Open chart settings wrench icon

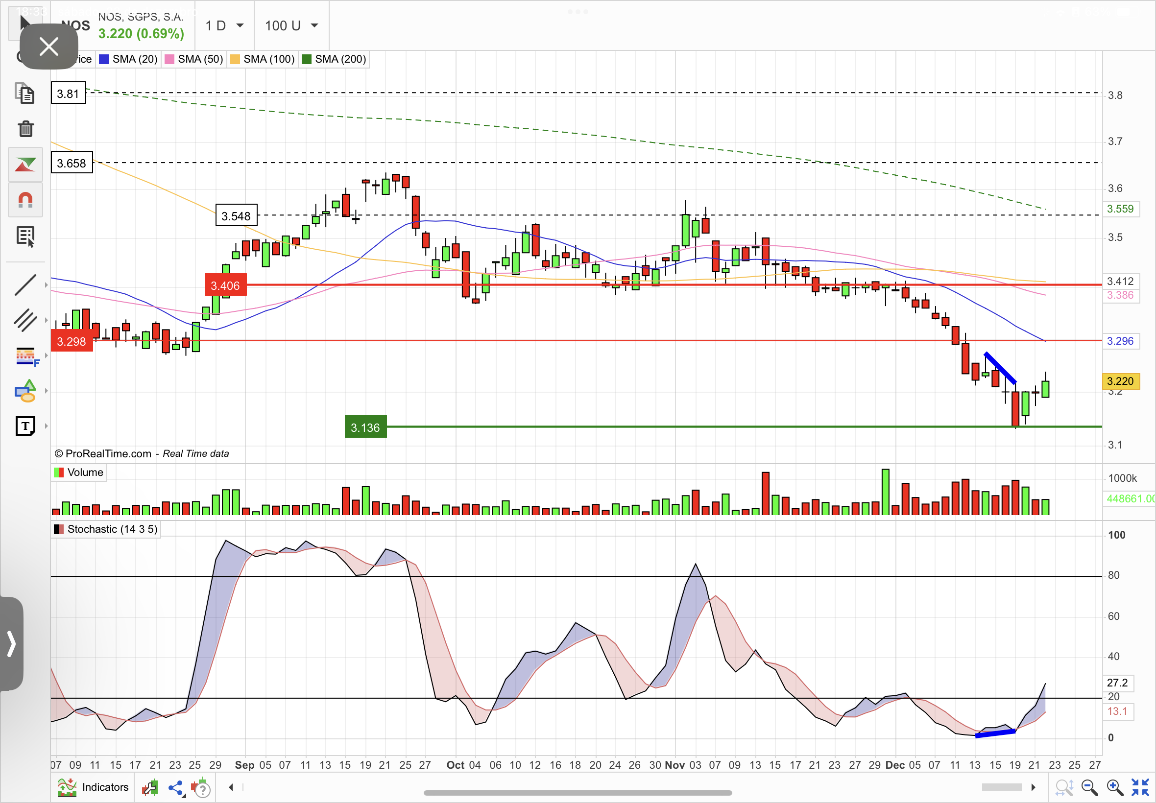(150, 787)
